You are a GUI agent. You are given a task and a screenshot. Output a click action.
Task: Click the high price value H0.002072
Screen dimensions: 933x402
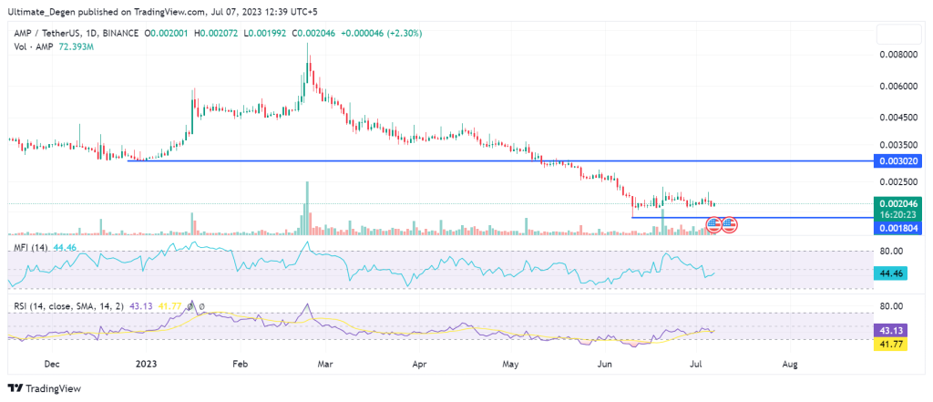215,34
